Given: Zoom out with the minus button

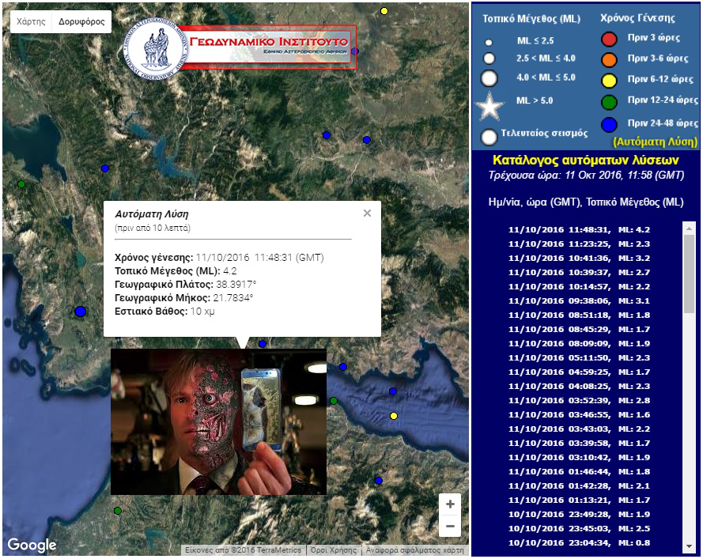Looking at the screenshot, I should (x=450, y=526).
